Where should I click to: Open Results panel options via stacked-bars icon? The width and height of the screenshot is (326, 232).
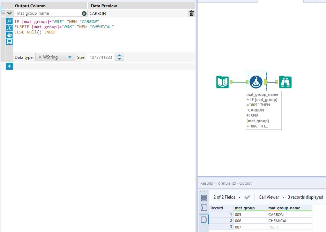(204, 198)
